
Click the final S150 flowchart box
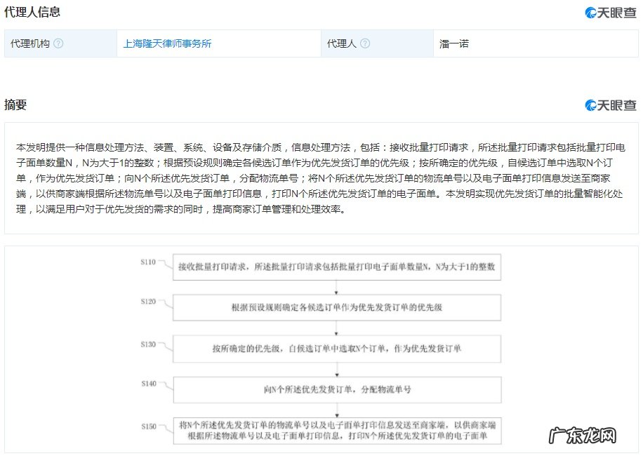(337, 430)
